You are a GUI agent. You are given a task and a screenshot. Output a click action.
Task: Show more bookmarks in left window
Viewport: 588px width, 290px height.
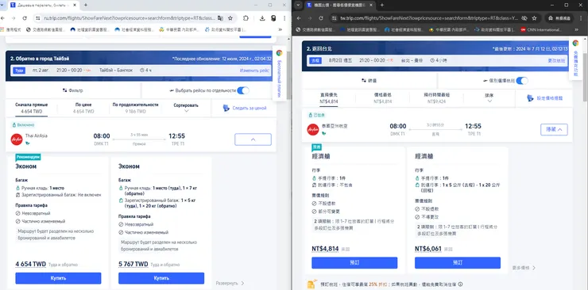point(280,29)
